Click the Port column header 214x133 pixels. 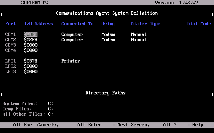point(10,24)
